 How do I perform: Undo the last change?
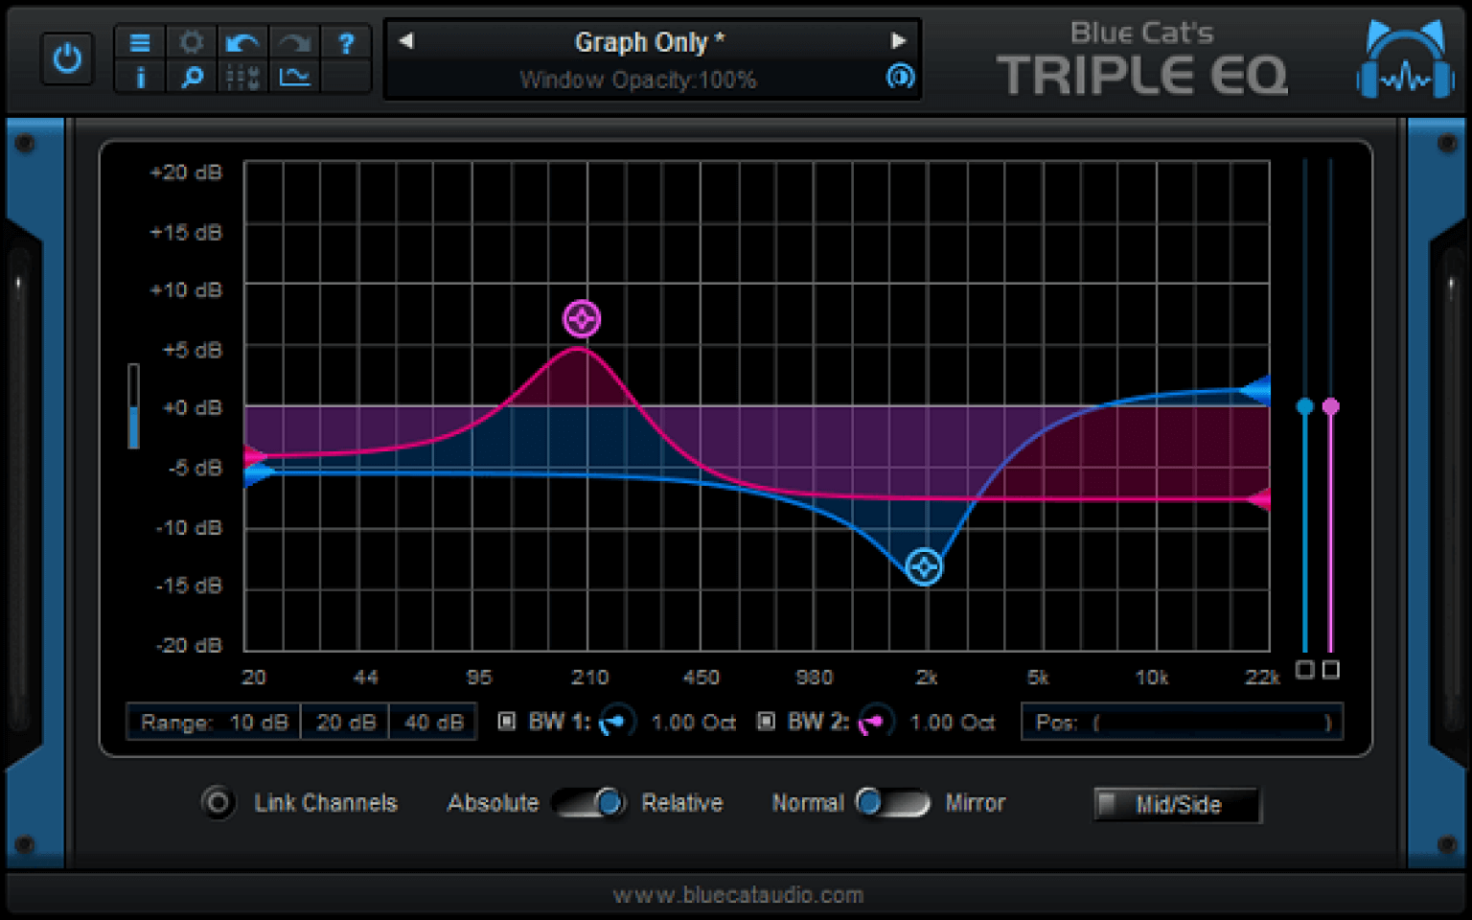(x=242, y=42)
